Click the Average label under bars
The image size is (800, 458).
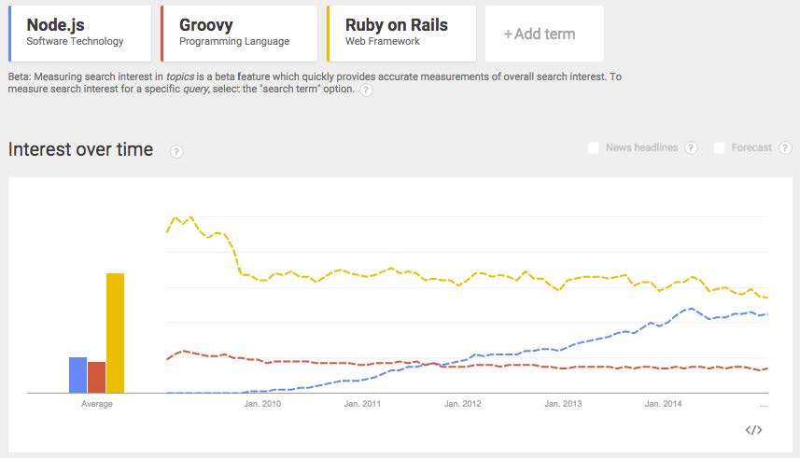97,403
